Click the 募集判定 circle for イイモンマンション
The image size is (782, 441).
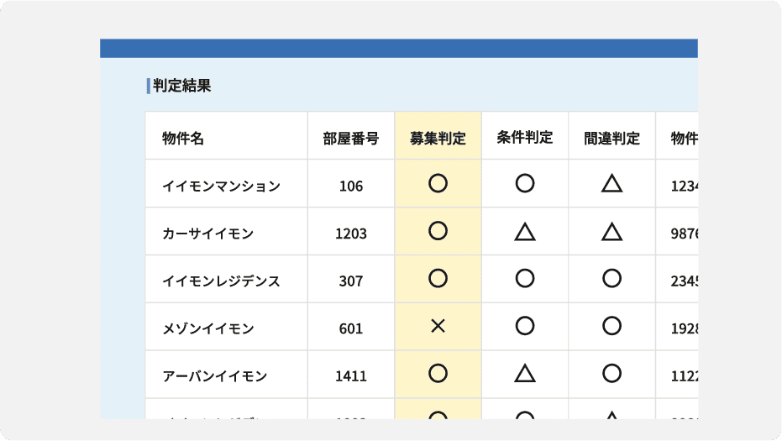coord(438,184)
